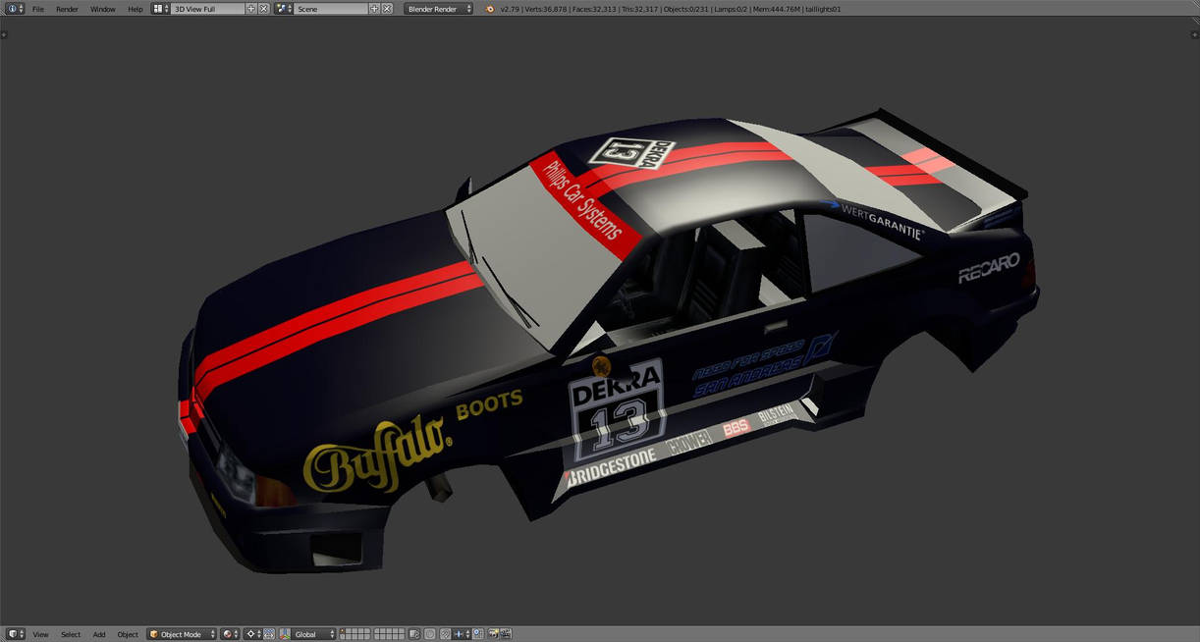Open the snap element type selector

[x=462, y=634]
